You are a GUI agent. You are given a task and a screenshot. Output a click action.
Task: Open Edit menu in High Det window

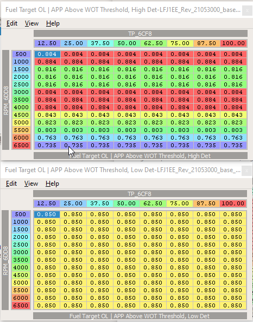click(x=12, y=23)
